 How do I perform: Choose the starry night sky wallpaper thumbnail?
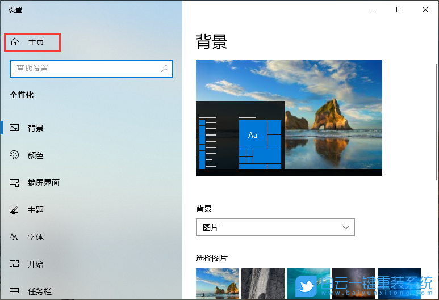pos(354,284)
